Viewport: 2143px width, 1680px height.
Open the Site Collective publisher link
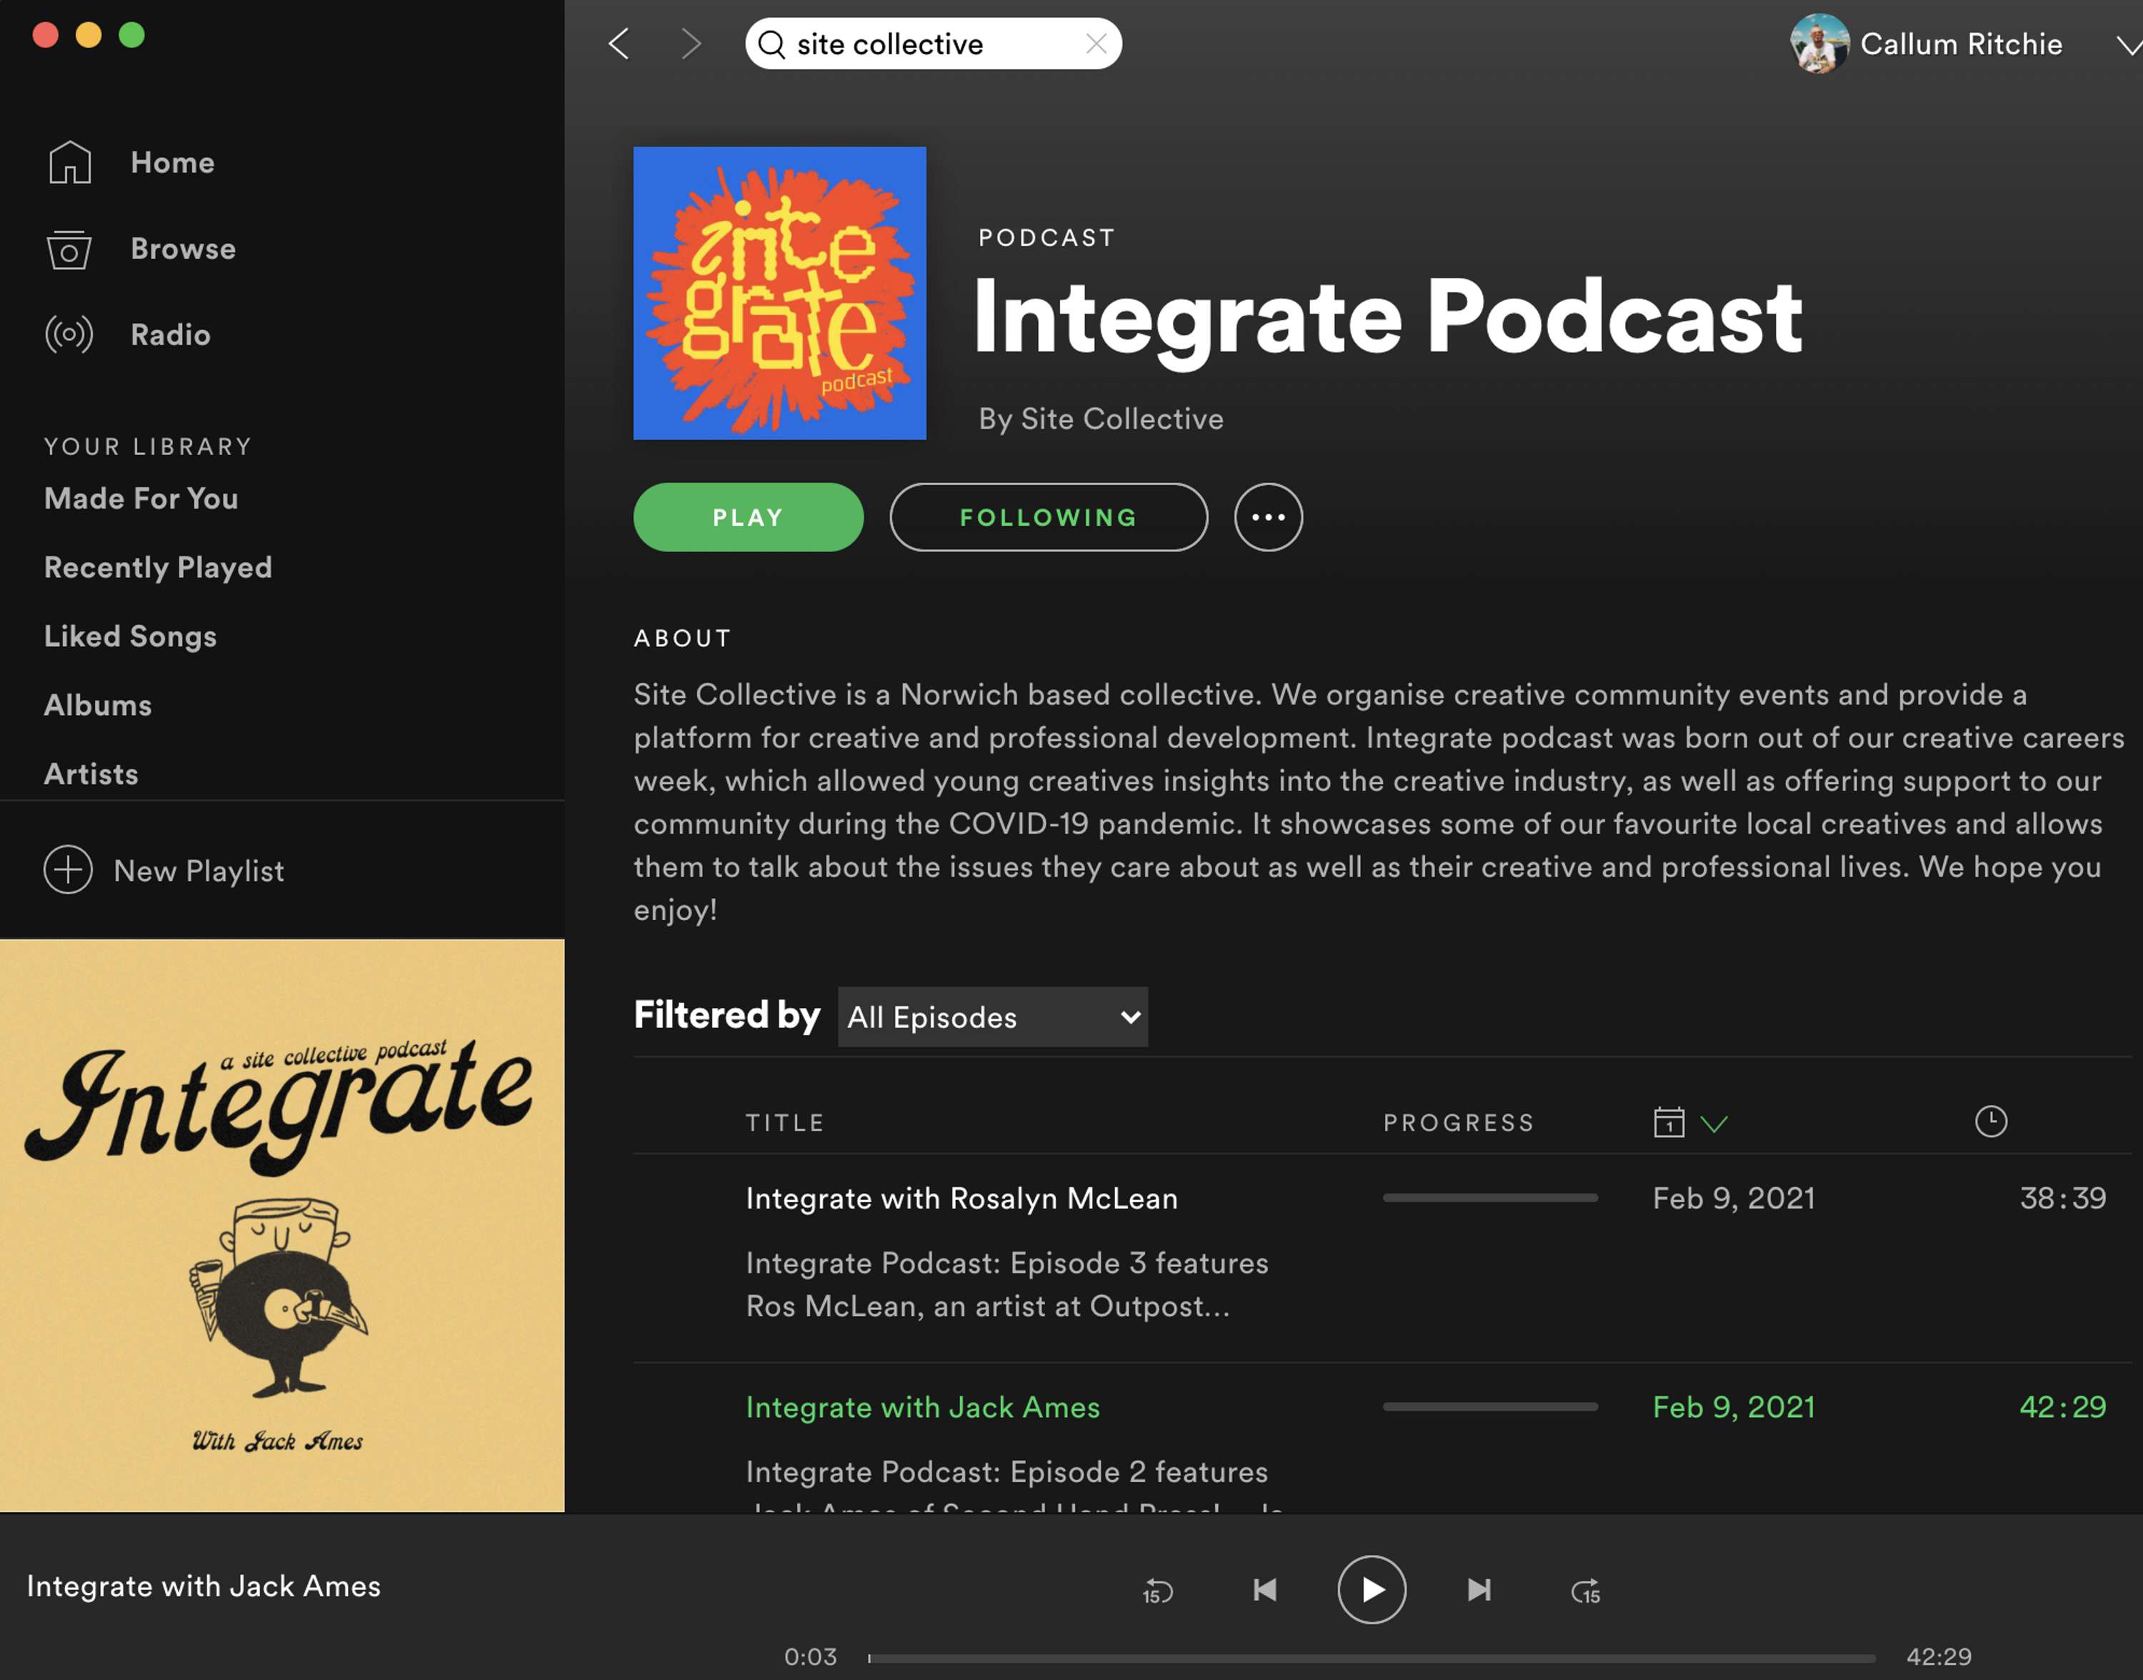point(1122,419)
